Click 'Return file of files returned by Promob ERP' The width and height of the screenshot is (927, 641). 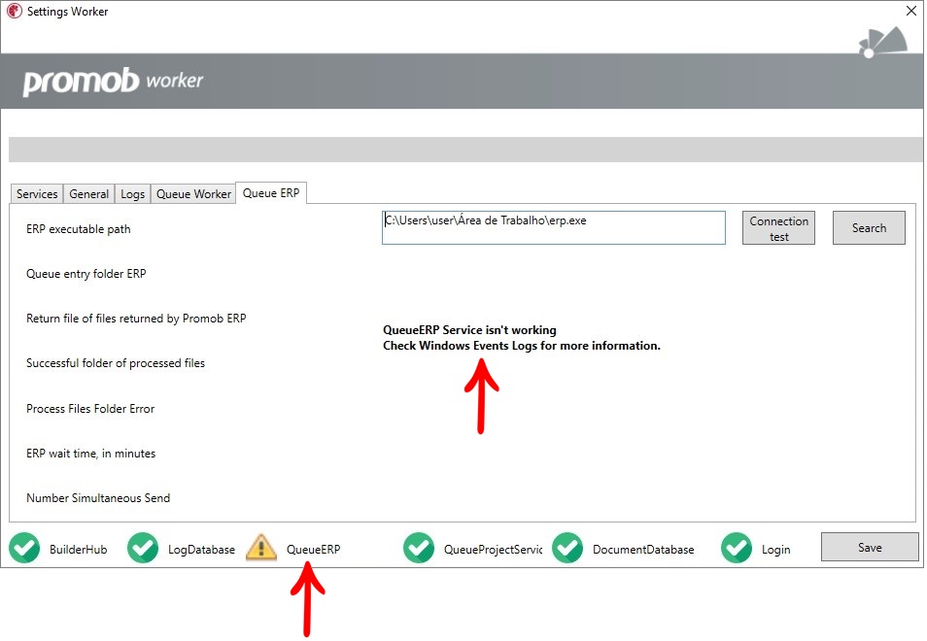pyautogui.click(x=136, y=319)
